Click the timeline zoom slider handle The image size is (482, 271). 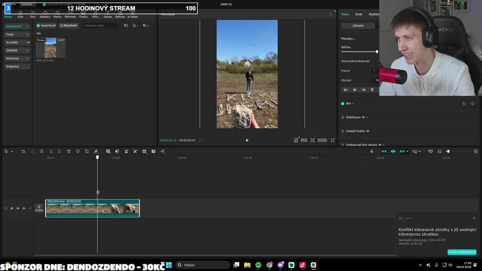(x=448, y=151)
